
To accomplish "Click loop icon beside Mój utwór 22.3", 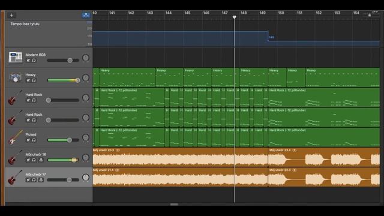I will tap(295, 170).
